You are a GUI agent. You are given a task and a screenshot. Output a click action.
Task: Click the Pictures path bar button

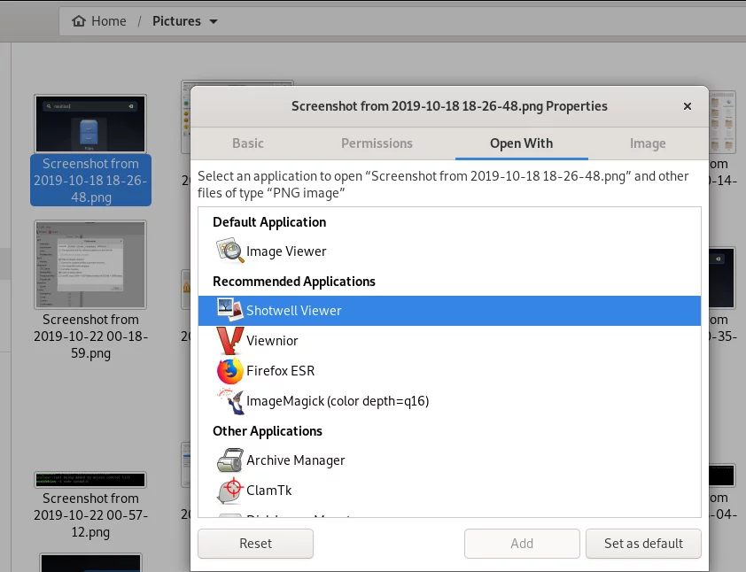pos(184,21)
